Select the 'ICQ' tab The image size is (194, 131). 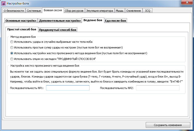point(147,11)
